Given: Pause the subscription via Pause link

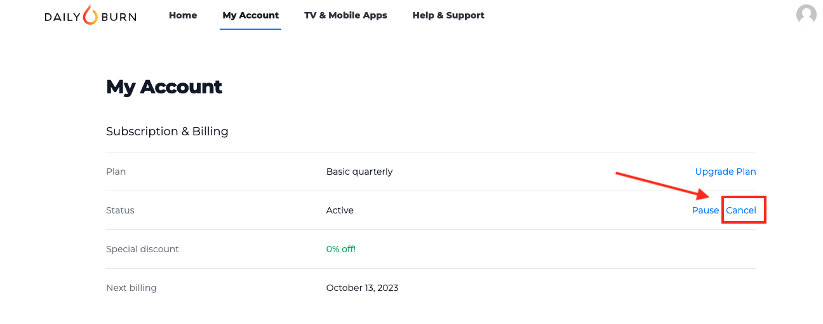Looking at the screenshot, I should click(x=706, y=210).
